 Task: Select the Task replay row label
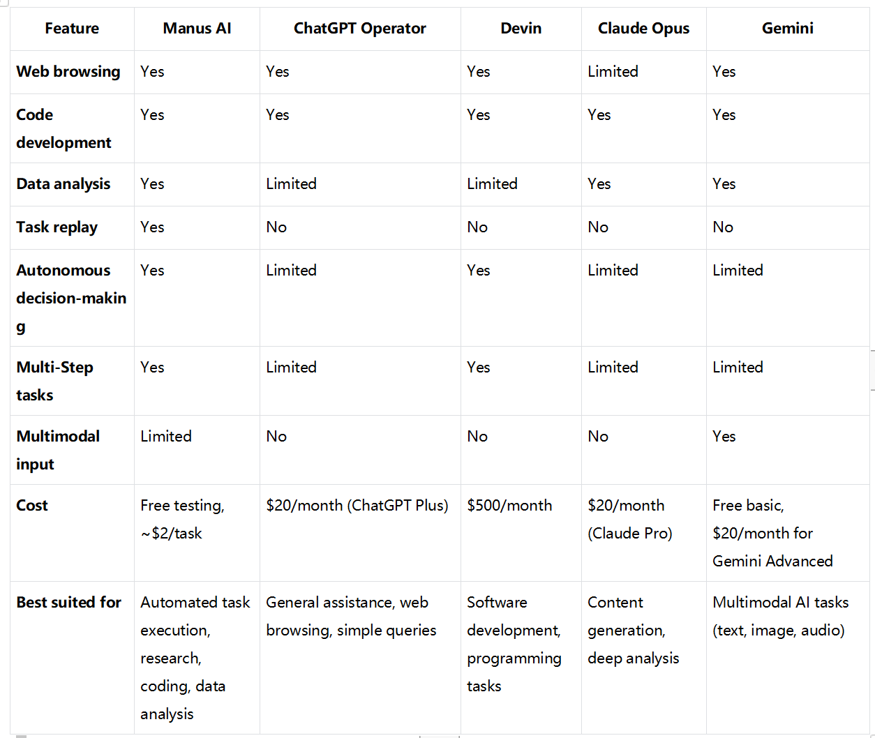tap(57, 227)
